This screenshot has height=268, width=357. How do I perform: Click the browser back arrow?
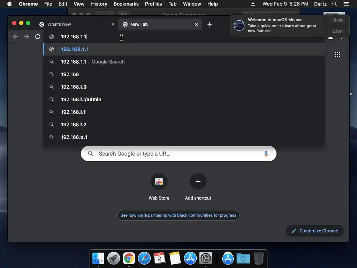(15, 37)
